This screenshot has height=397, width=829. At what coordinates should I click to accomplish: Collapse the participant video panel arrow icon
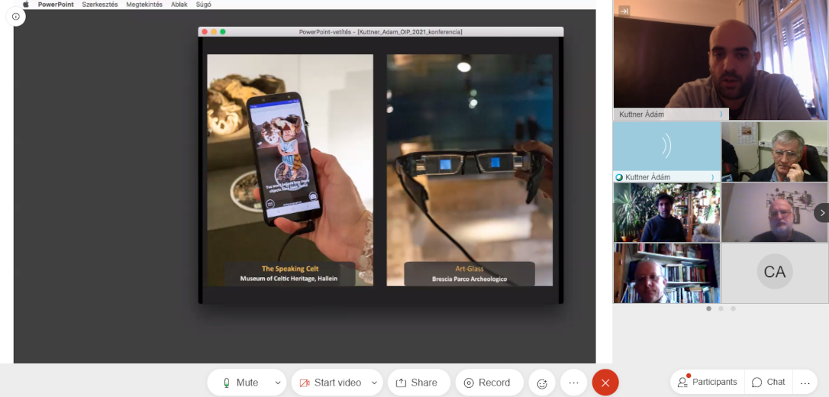pyautogui.click(x=624, y=11)
